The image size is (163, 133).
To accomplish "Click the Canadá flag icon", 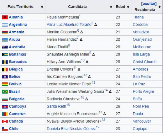I will 5,121.
